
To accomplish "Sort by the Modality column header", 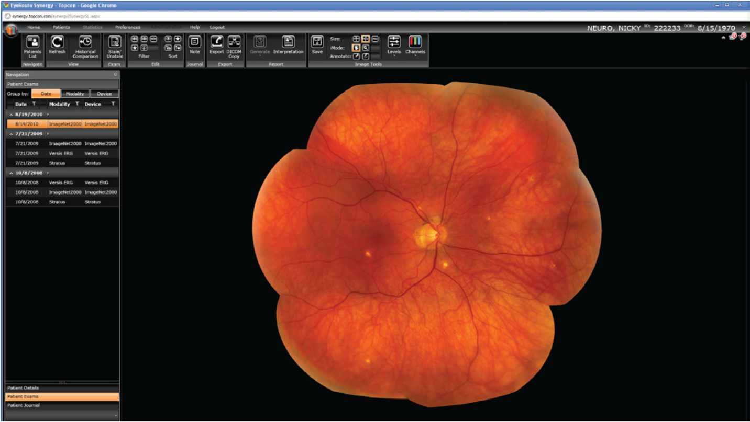I will [x=59, y=104].
